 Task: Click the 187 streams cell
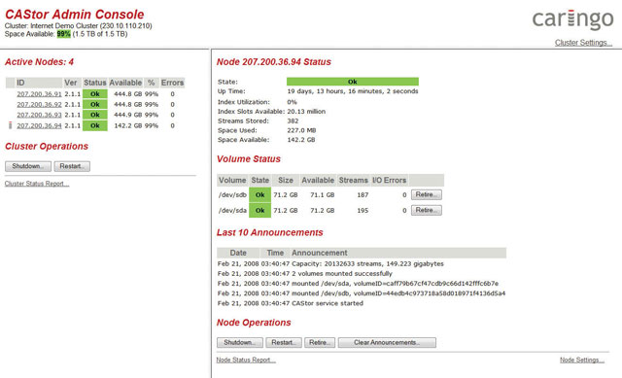[x=363, y=194]
